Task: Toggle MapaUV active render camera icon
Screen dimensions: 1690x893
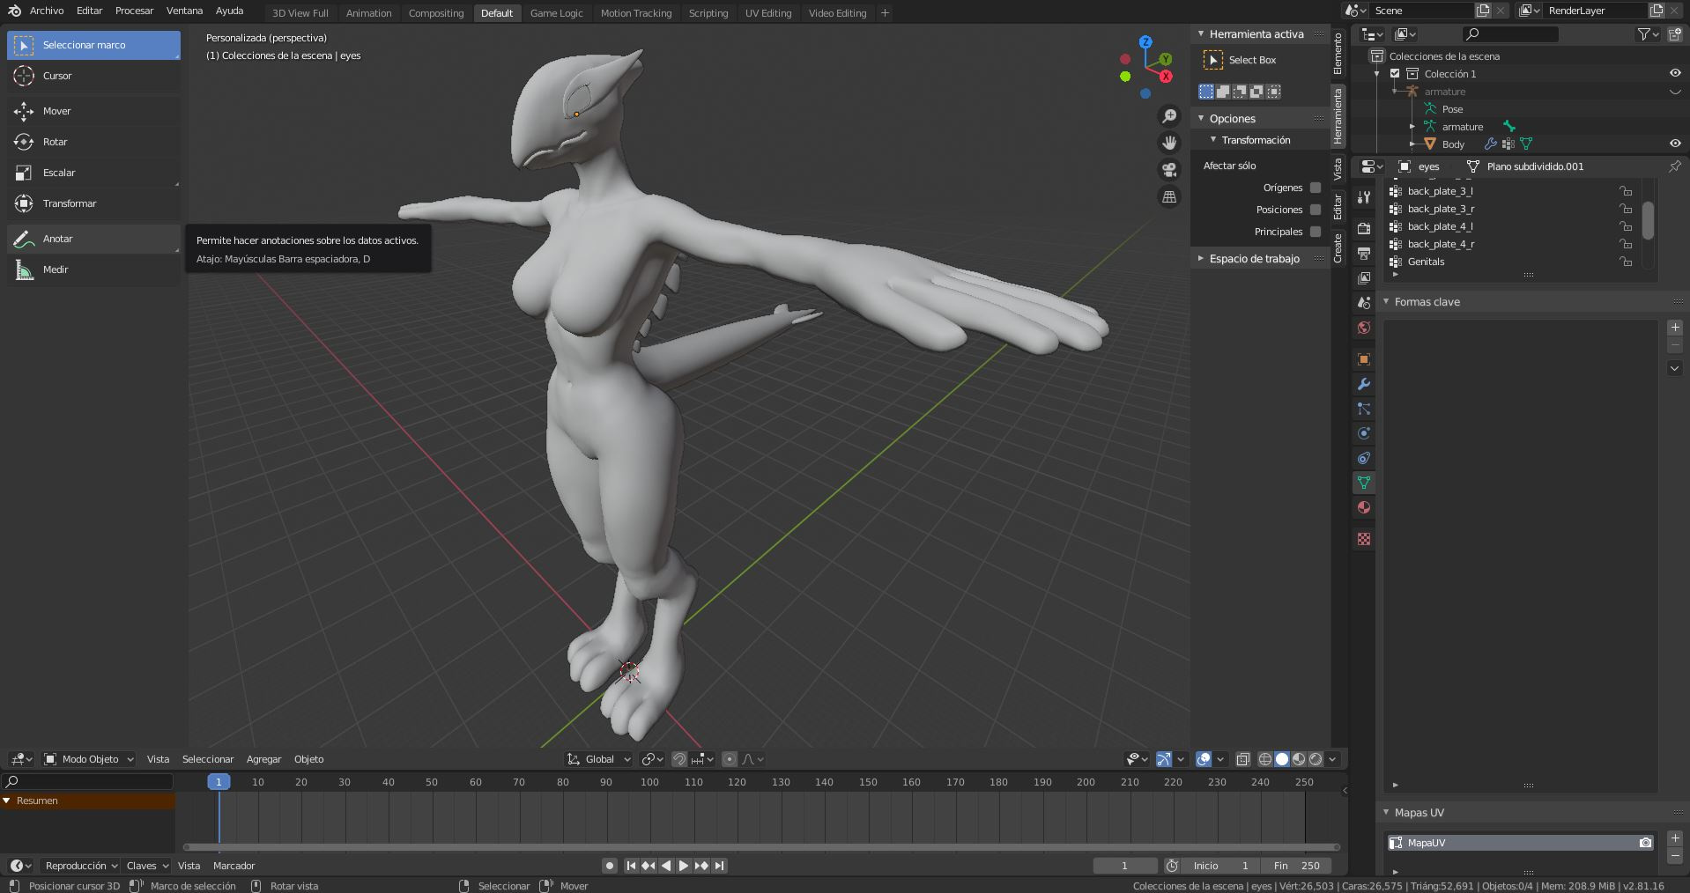Action: tap(1645, 843)
